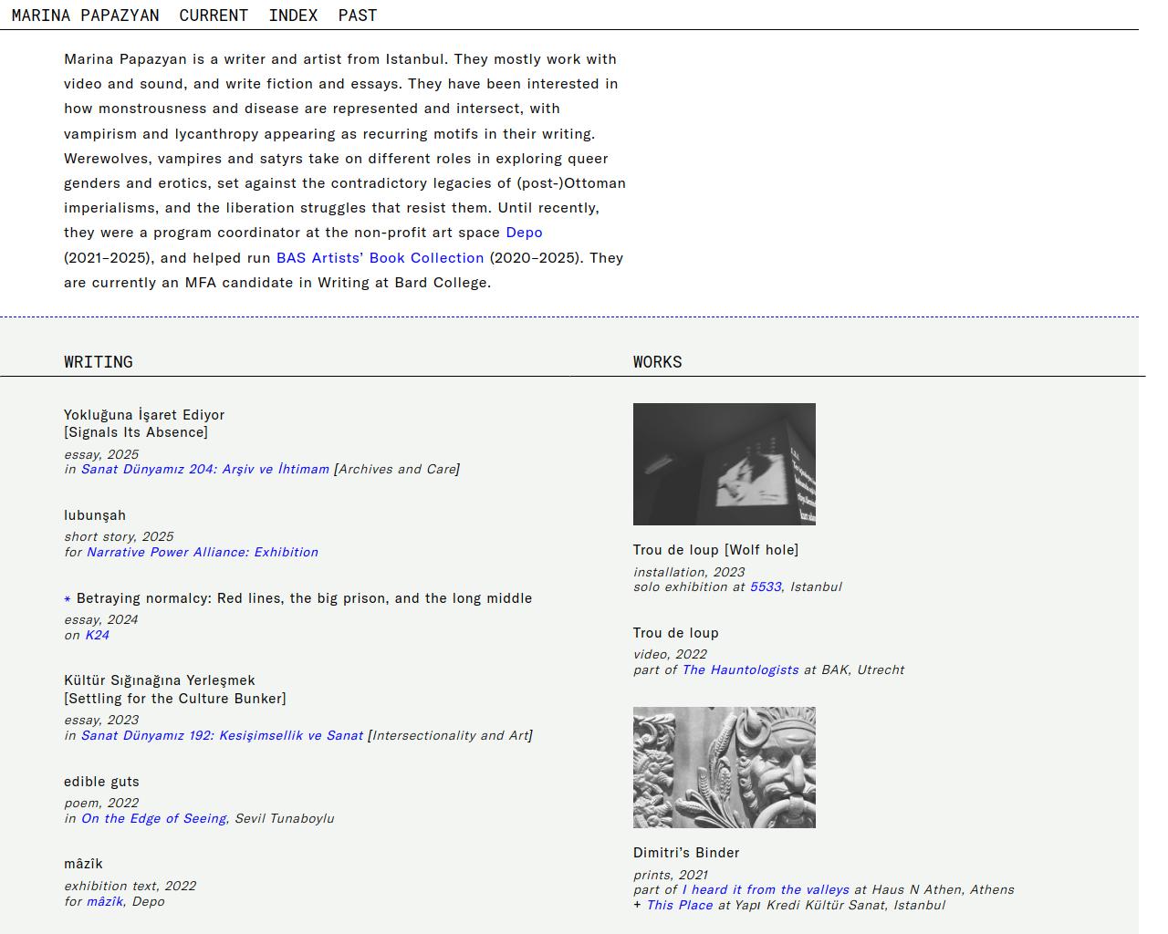Open the mâzîk exhibition link
This screenshot has height=934, width=1168.
[x=104, y=902]
